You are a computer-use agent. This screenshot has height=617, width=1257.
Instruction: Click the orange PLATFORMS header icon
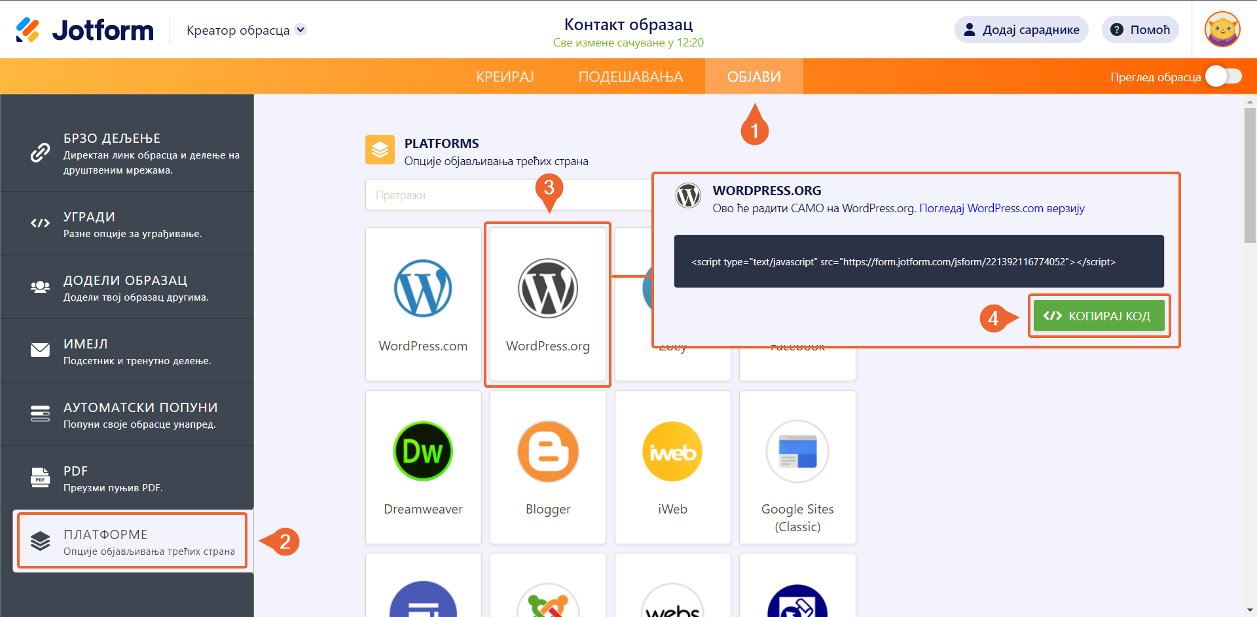tap(380, 150)
